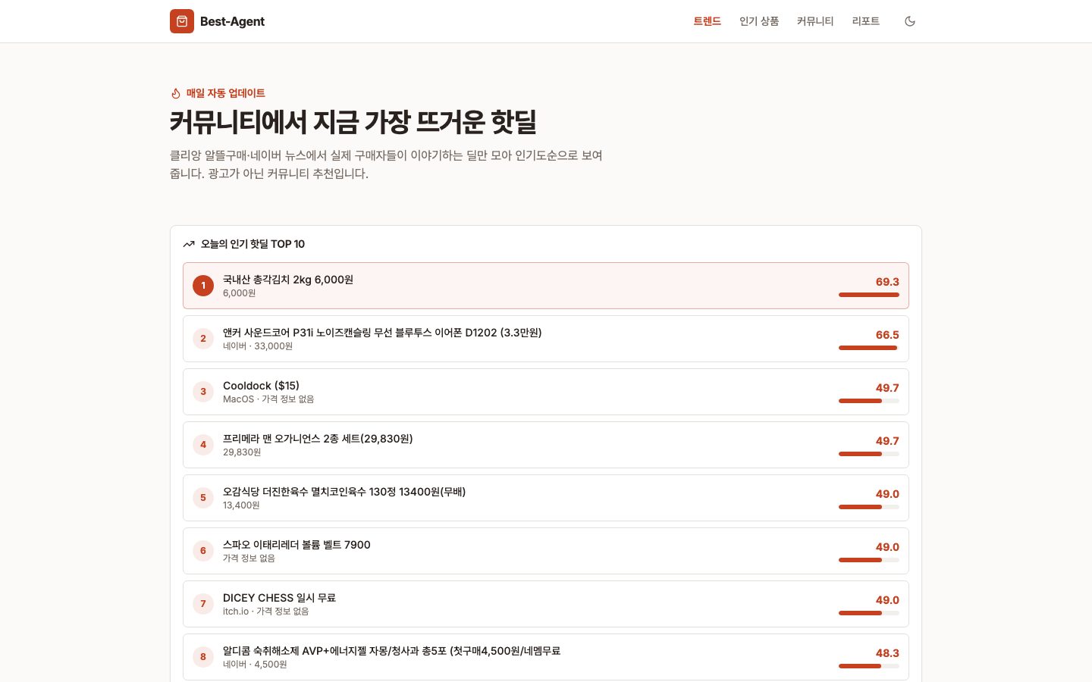Viewport: 1092px width, 682px height.
Task: Click the 29,830원 price label
Action: tap(242, 452)
